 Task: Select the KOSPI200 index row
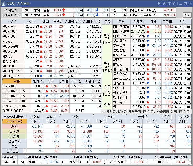tap(51, 36)
